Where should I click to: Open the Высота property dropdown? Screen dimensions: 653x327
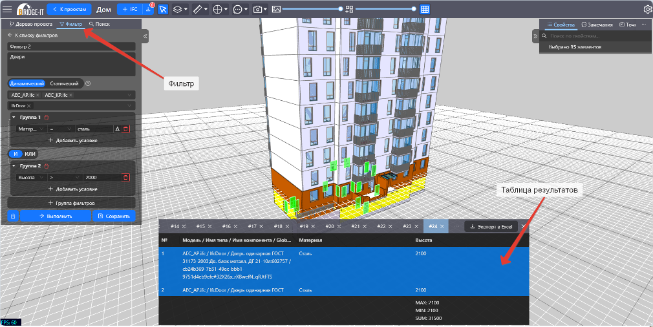pos(31,177)
